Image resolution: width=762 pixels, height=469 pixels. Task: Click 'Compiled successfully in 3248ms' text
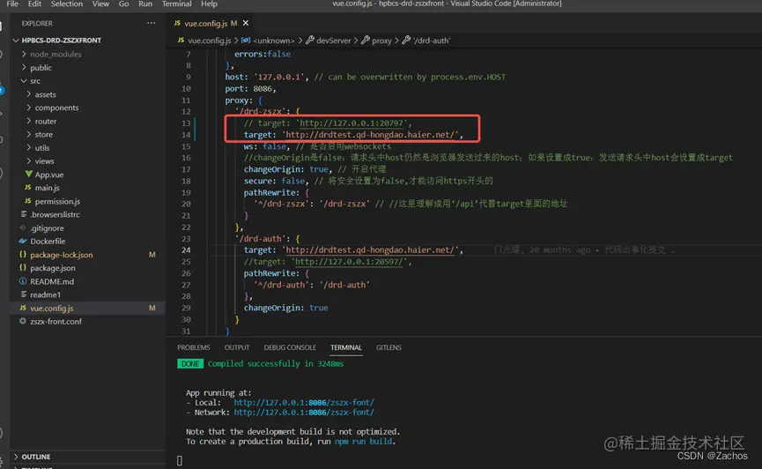(x=276, y=364)
